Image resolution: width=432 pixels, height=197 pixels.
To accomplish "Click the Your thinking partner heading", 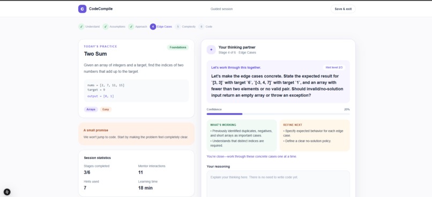I will 237,47.
